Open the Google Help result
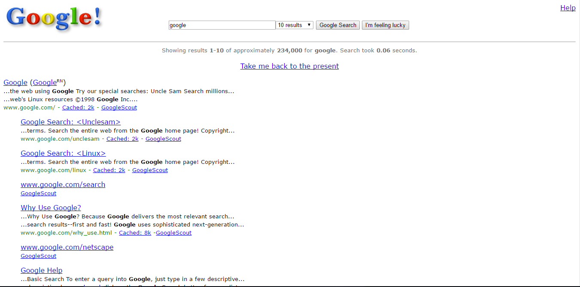Screen dimensions: 580x287 pos(41,270)
